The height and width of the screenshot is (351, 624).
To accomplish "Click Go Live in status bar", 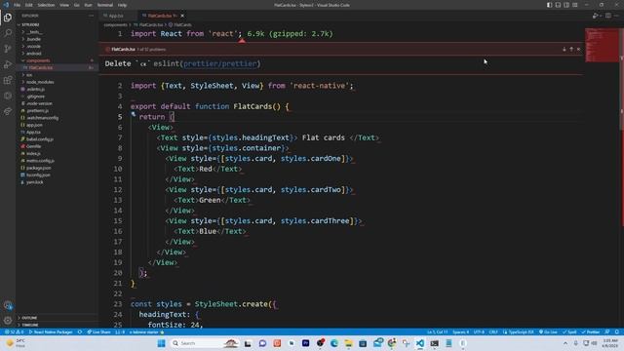I will [x=548, y=331].
